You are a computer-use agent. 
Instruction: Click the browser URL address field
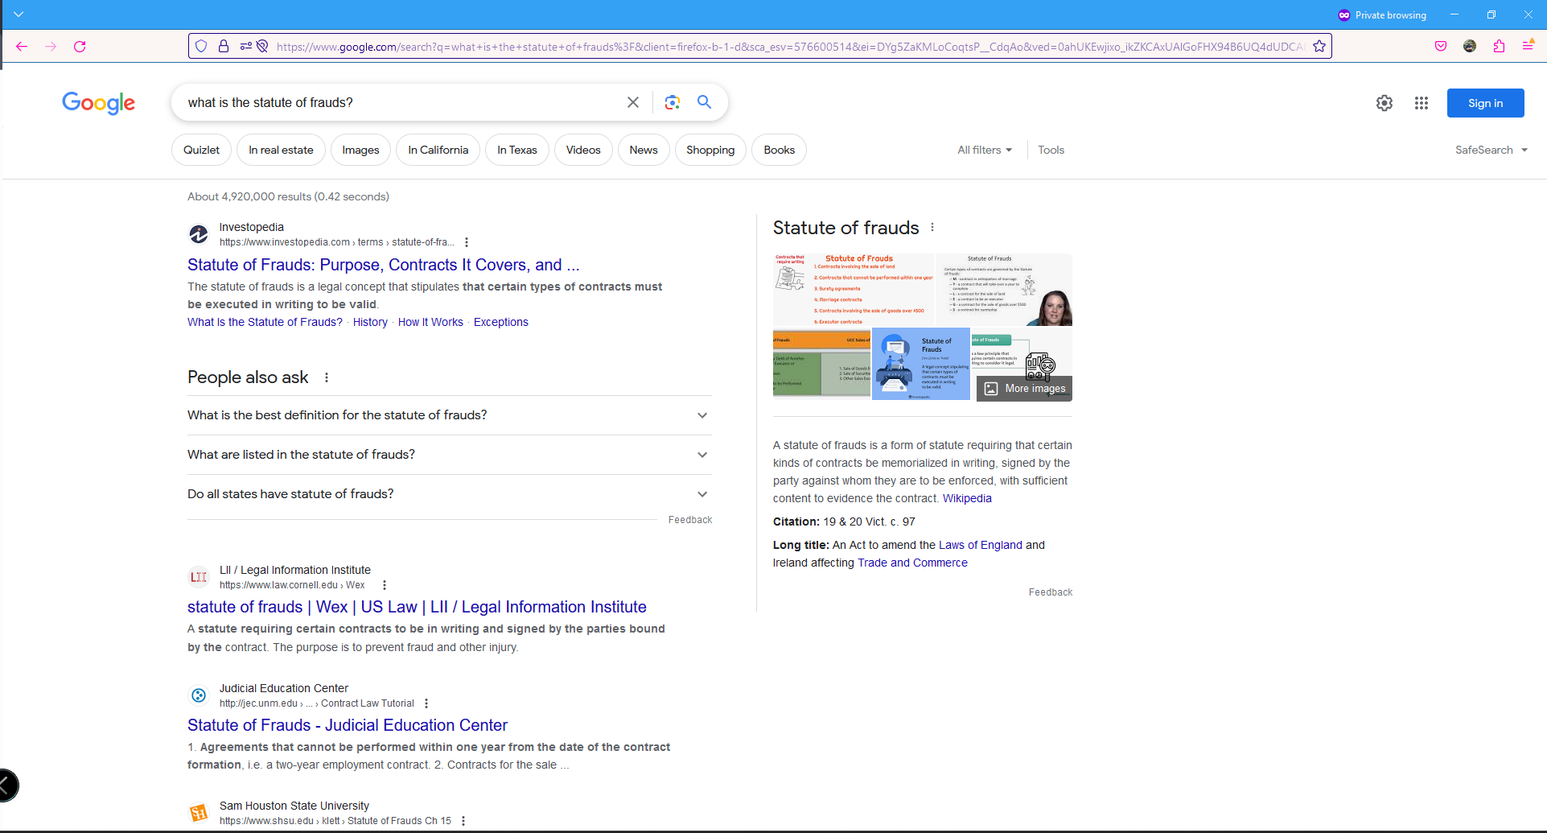788,47
